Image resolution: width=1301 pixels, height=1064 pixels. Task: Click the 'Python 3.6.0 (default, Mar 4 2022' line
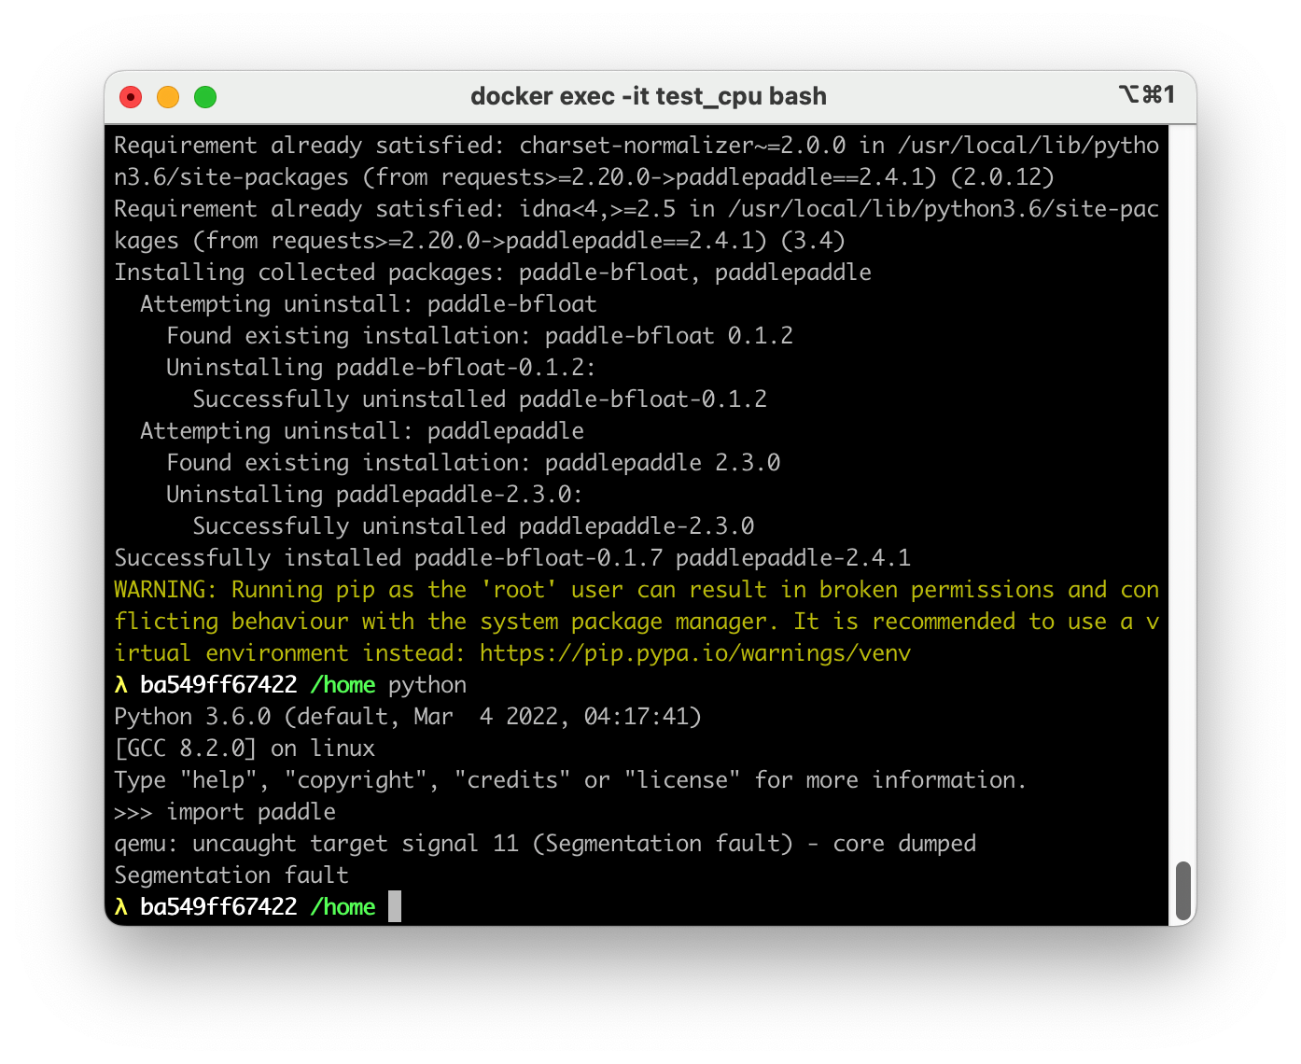tap(408, 717)
